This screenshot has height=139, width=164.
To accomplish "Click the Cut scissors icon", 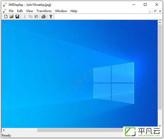I will (x=25, y=17).
